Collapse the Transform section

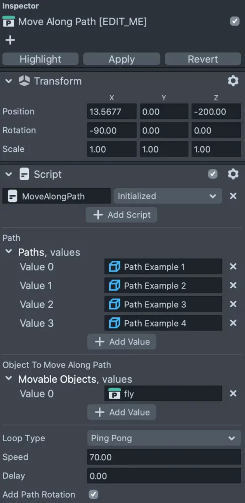(x=9, y=81)
